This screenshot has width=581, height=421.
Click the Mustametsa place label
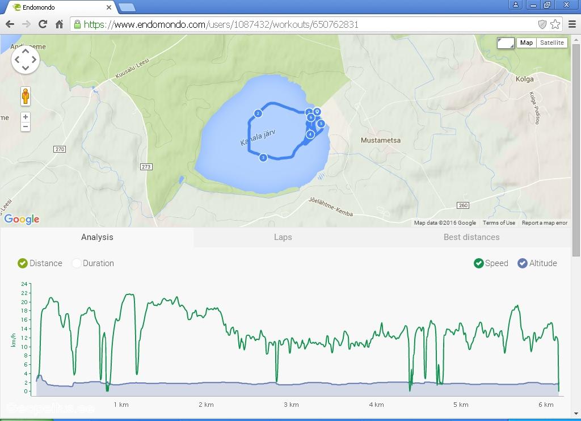(381, 141)
